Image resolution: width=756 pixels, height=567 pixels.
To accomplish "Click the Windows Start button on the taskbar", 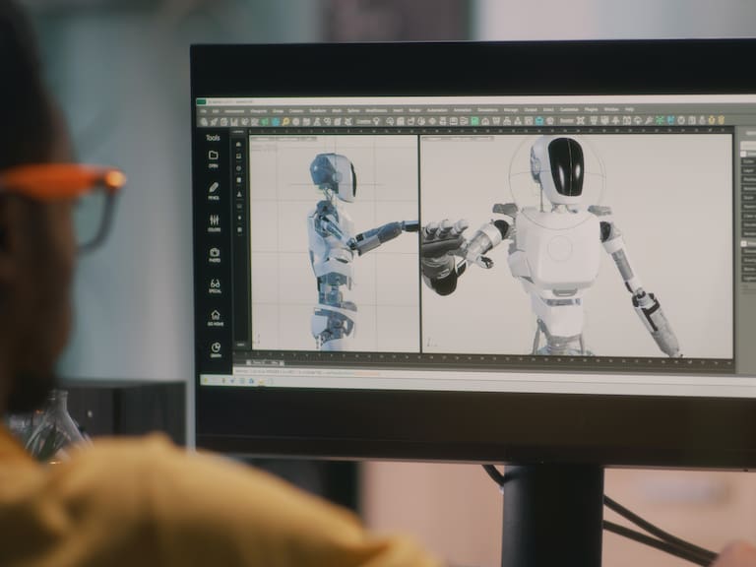I will pyautogui.click(x=205, y=380).
